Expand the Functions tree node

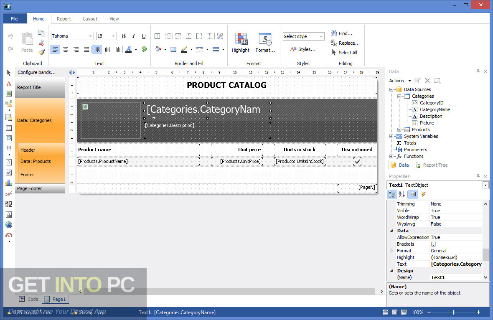391,156
